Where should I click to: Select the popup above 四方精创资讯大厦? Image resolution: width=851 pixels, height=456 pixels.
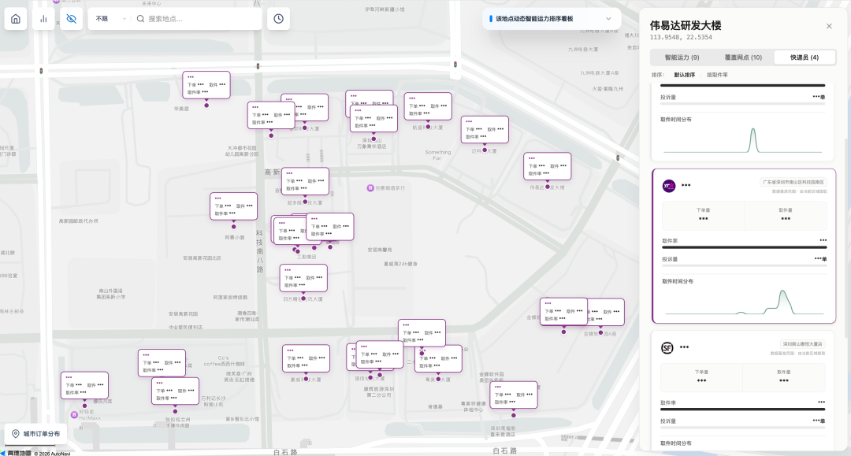[303, 278]
